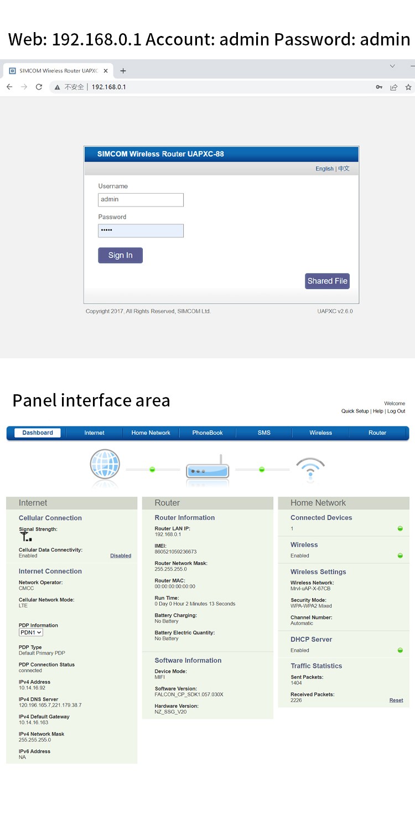
Task: Click the Wi-Fi signal icon
Action: coord(310,468)
